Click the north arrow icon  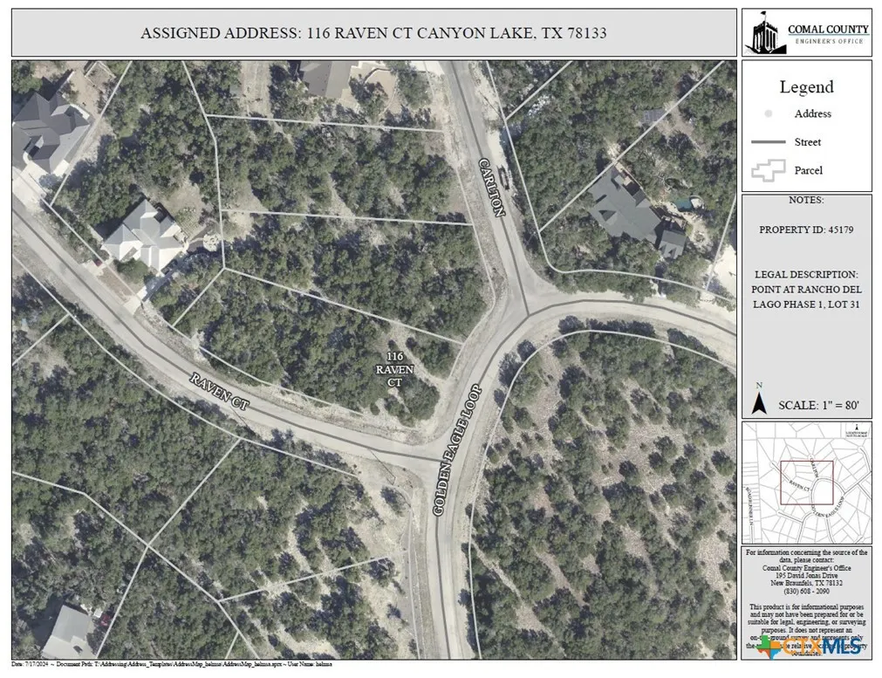point(759,401)
